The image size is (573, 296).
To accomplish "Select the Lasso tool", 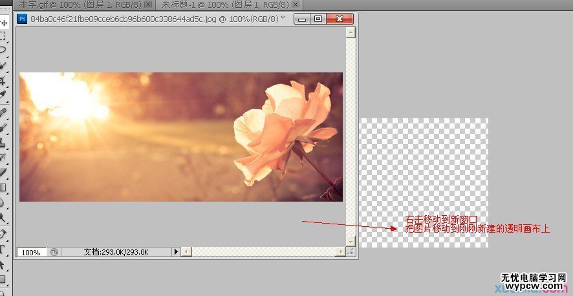I will click(x=3, y=49).
